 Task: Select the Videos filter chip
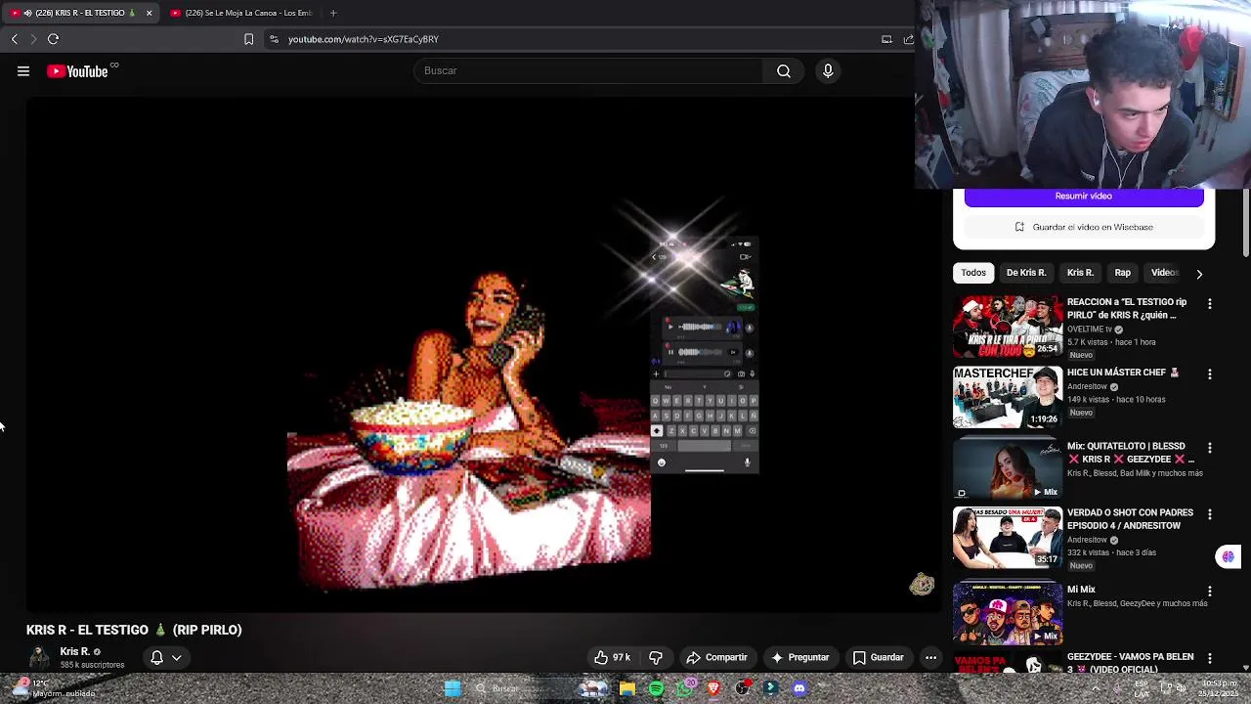[x=1165, y=273]
